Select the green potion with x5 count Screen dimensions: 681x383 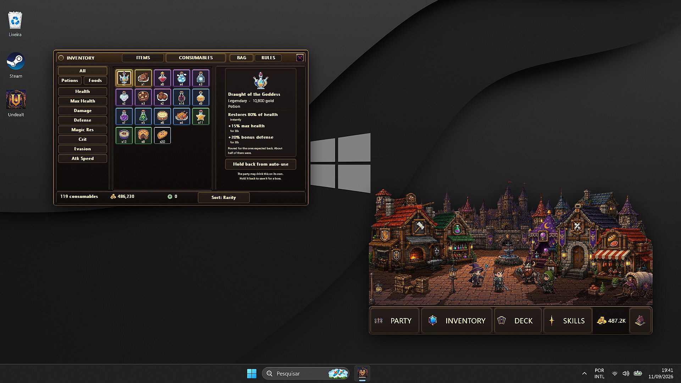pos(143,116)
